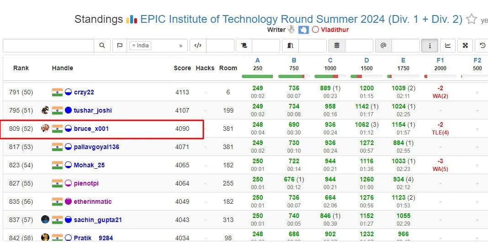Open the @ filter dropdown field
488x243 pixels.
point(405,46)
